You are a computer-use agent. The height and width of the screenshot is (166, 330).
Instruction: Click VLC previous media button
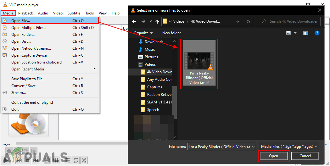pos(19,160)
